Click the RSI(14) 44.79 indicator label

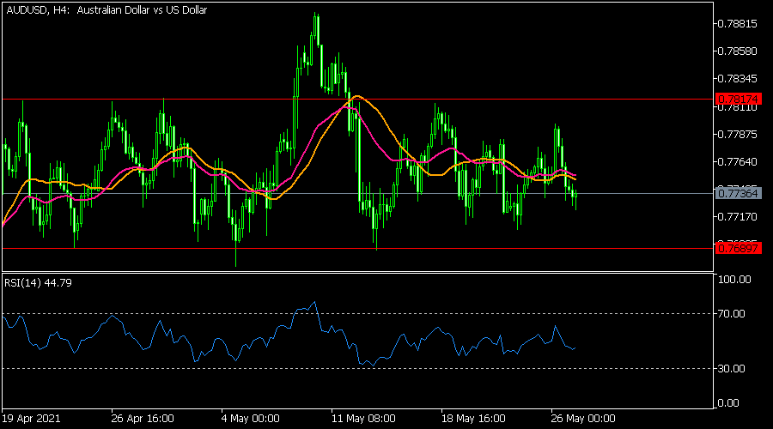pos(38,284)
